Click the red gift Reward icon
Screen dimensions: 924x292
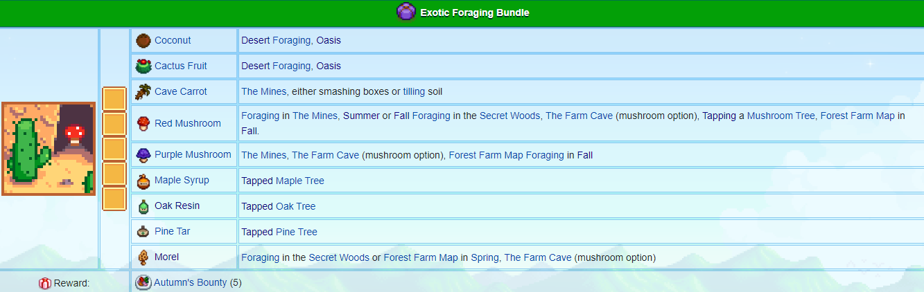pyautogui.click(x=45, y=283)
